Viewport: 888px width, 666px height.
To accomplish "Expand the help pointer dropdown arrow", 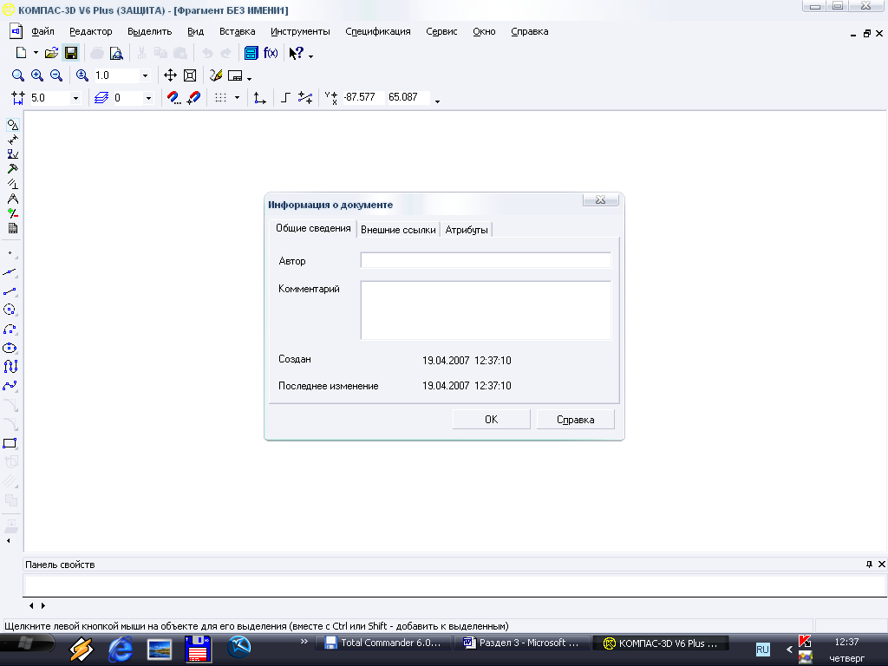I will click(311, 55).
